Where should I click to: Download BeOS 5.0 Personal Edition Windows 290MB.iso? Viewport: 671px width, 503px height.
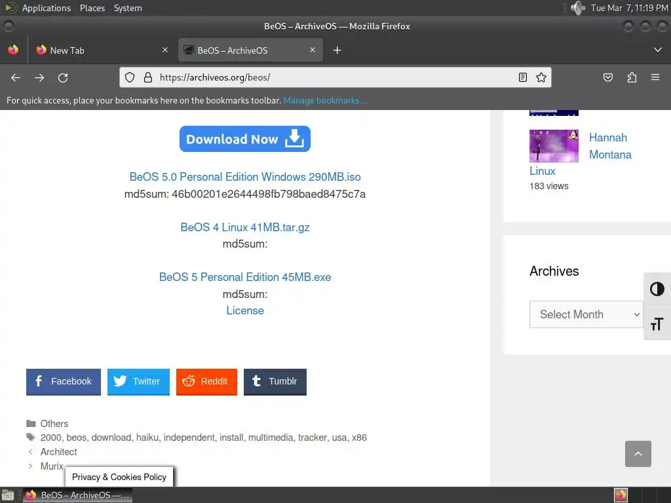[x=245, y=177]
